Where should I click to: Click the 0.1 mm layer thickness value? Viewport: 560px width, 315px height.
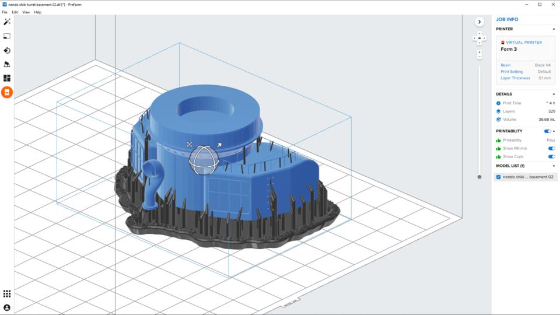coord(545,78)
